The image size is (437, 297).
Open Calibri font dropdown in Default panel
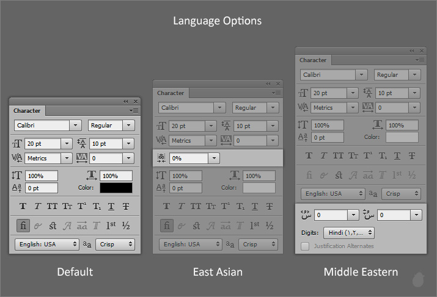(x=75, y=125)
